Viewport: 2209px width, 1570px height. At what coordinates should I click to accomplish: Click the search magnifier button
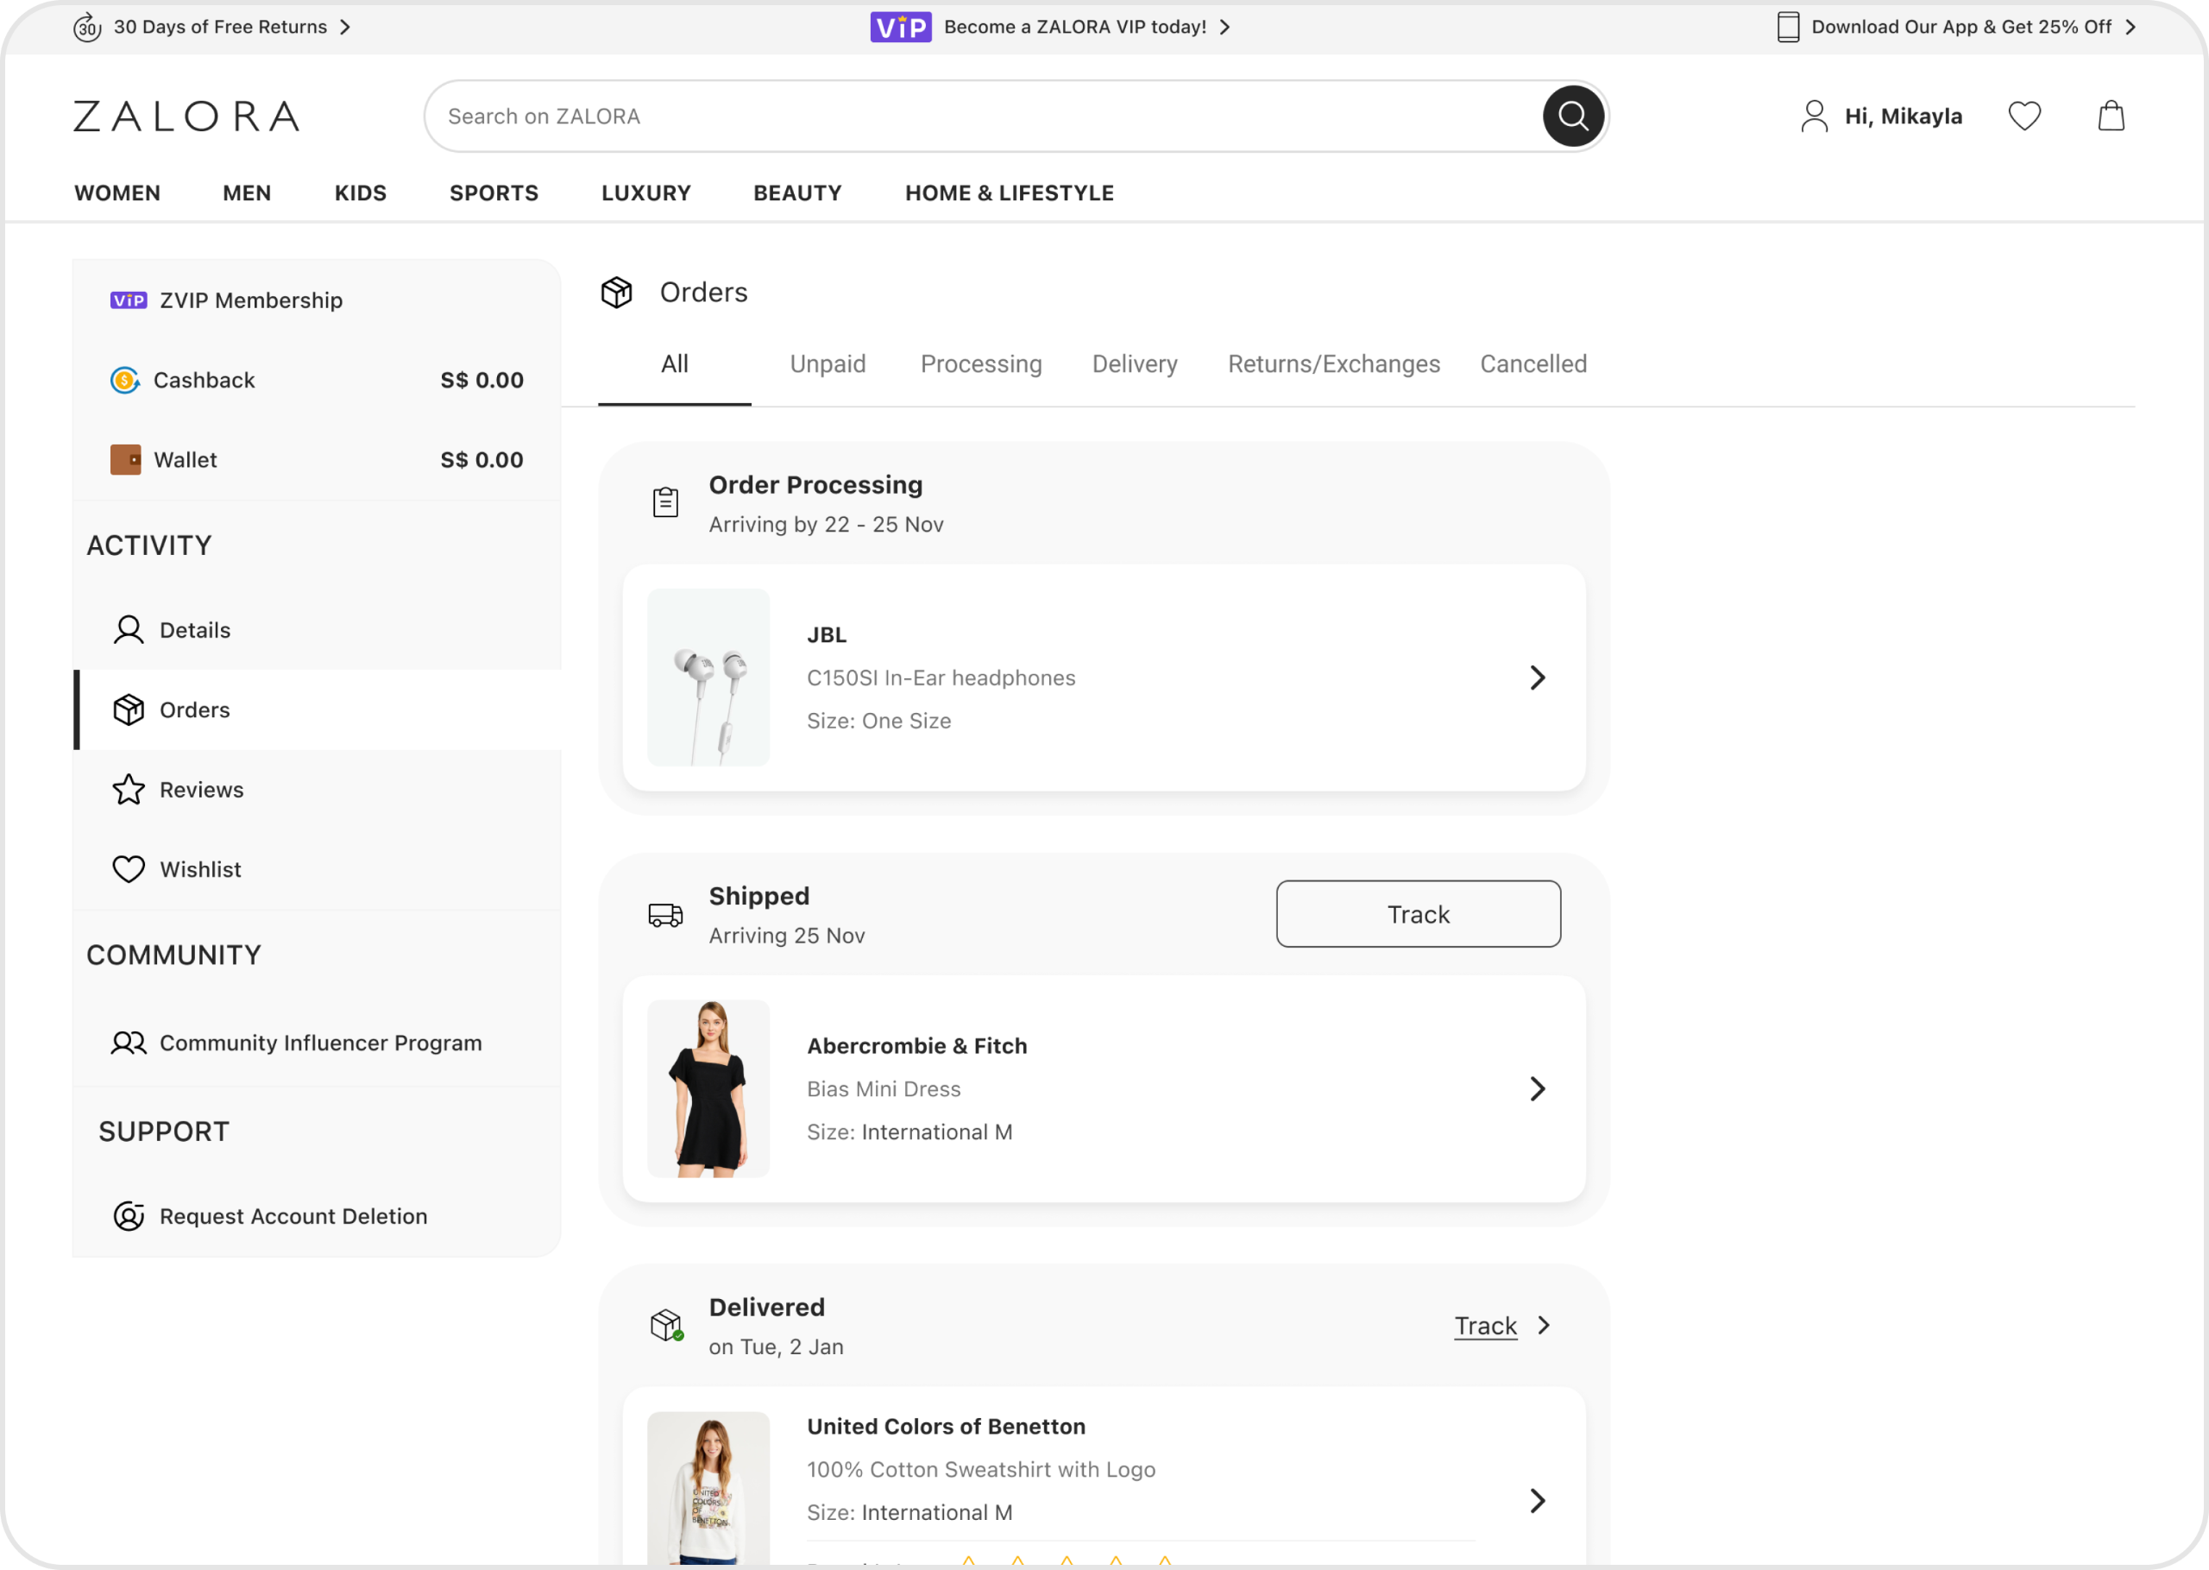click(1572, 116)
